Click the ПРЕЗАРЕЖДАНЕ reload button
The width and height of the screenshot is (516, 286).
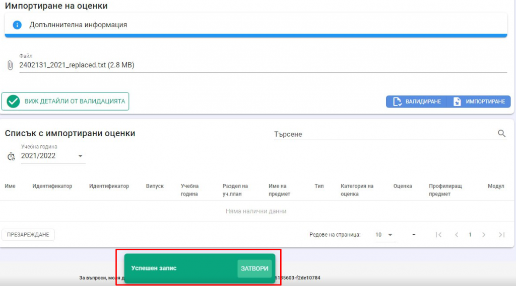tap(28, 235)
